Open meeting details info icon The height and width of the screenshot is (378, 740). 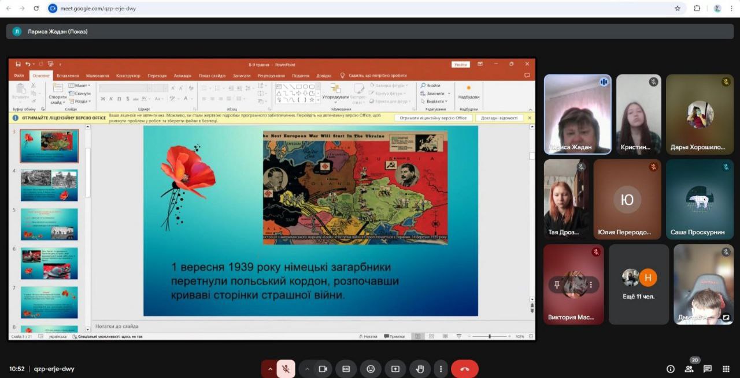pos(671,369)
